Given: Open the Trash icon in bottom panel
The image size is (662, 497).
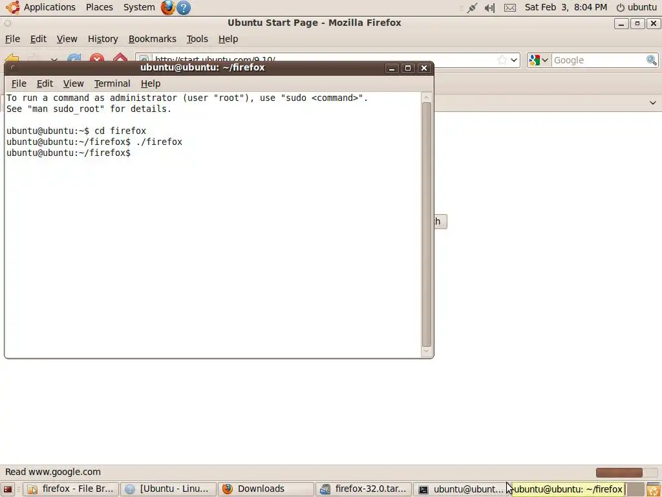Looking at the screenshot, I should pos(653,489).
